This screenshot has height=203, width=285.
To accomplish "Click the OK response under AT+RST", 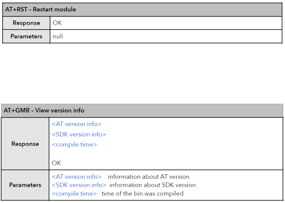I will tap(57, 23).
